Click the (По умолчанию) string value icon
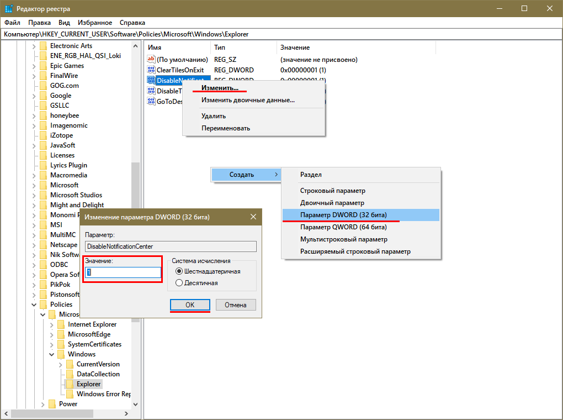Screen dimensions: 563x420 152,60
